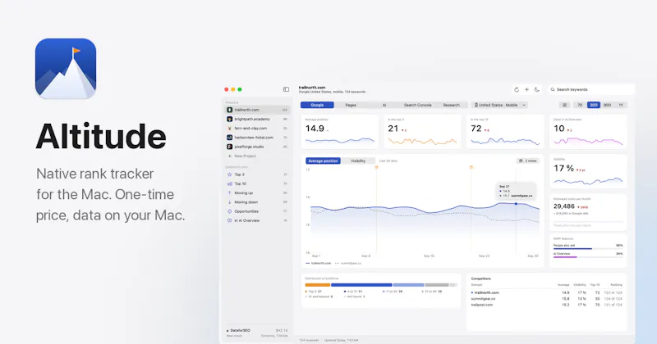Viewport: 657px width, 344px height.
Task: Click the Visibility 17 % card
Action: 588,171
